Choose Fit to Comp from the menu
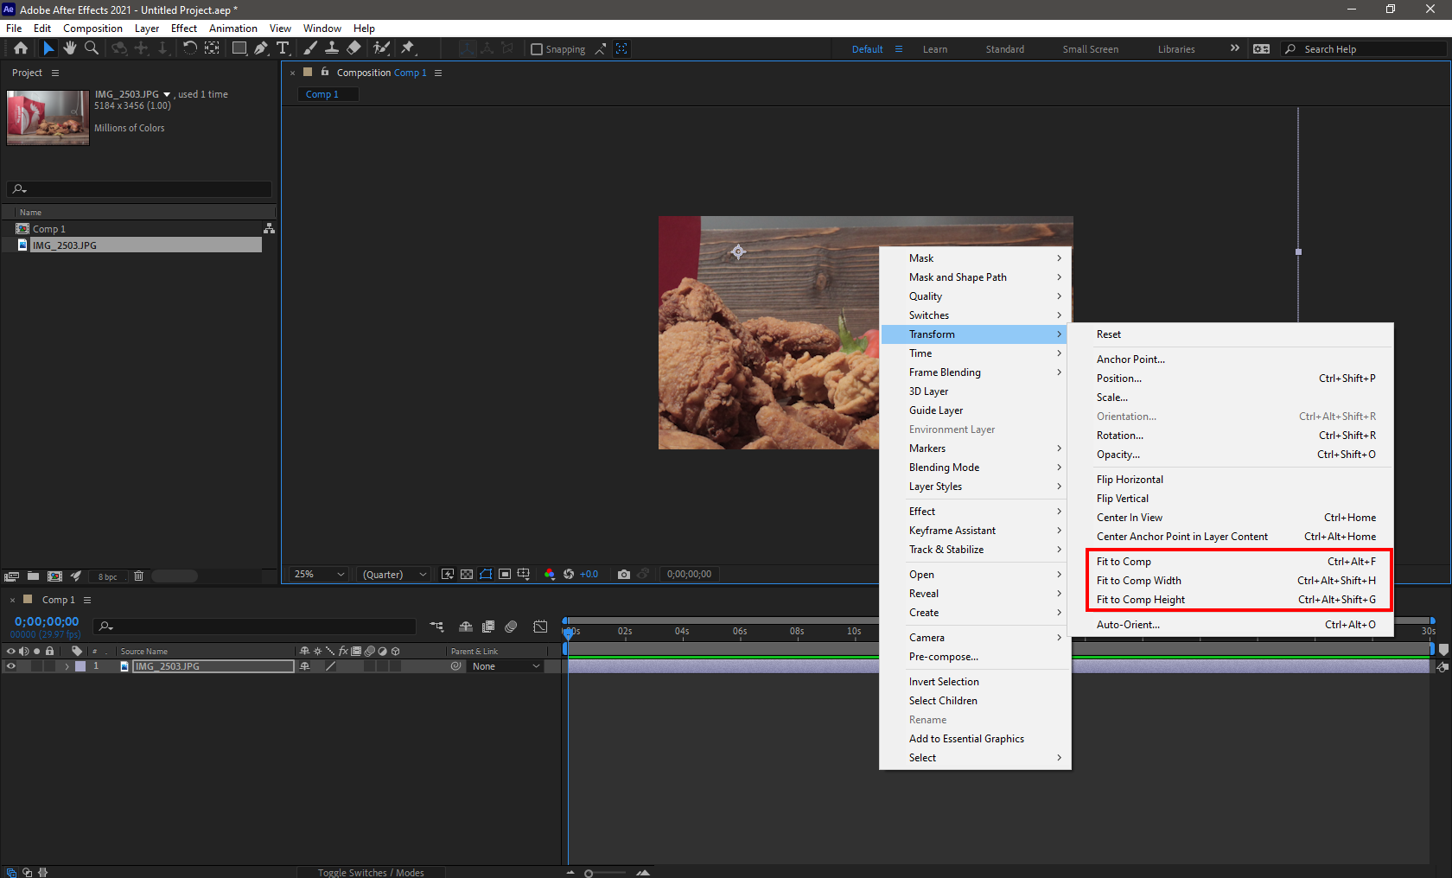 click(x=1123, y=561)
